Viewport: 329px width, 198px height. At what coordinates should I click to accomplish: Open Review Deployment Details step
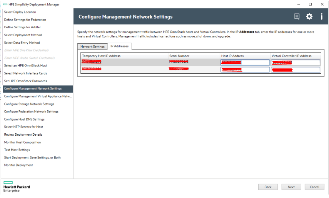[23, 135]
